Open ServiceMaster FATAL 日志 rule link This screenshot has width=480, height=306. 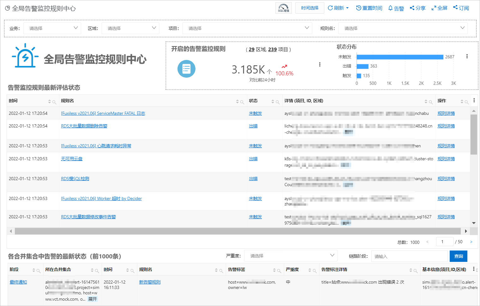point(103,113)
